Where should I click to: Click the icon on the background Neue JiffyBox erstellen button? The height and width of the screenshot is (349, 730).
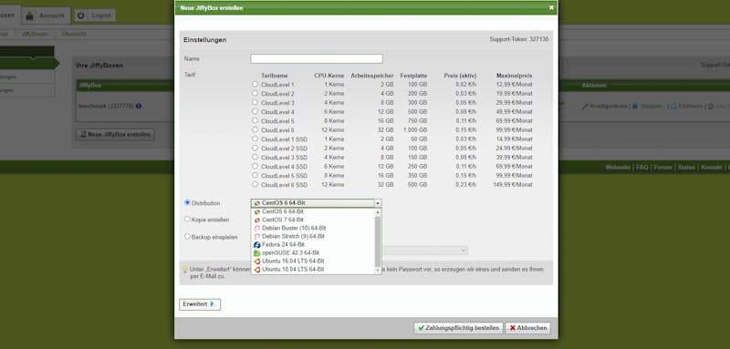[83, 135]
